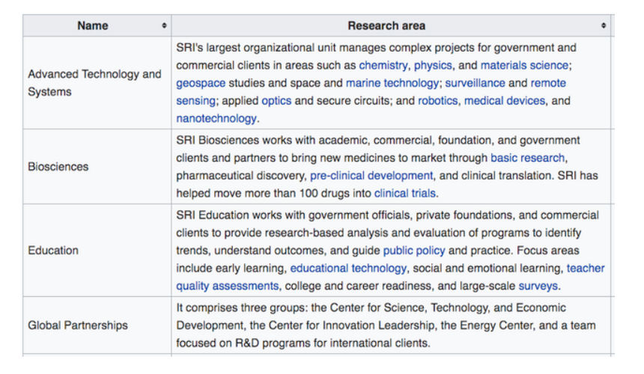Open the basic research link

[528, 158]
